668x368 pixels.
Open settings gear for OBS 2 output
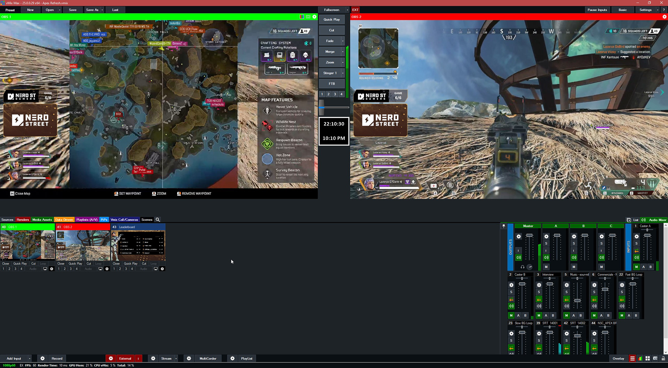[665, 17]
